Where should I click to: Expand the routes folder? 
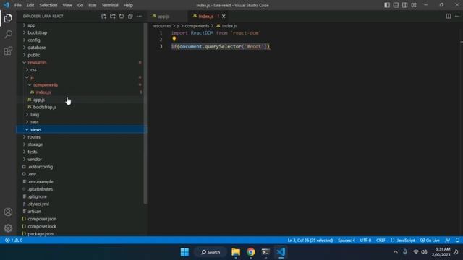(x=81, y=137)
